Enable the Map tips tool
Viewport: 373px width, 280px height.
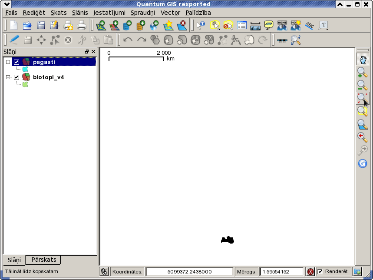[269, 25]
